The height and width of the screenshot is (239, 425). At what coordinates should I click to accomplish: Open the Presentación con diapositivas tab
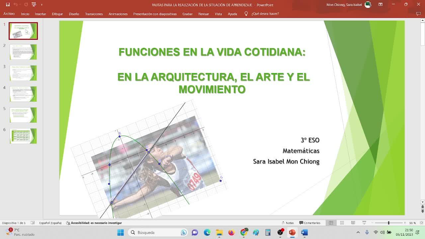(x=155, y=14)
